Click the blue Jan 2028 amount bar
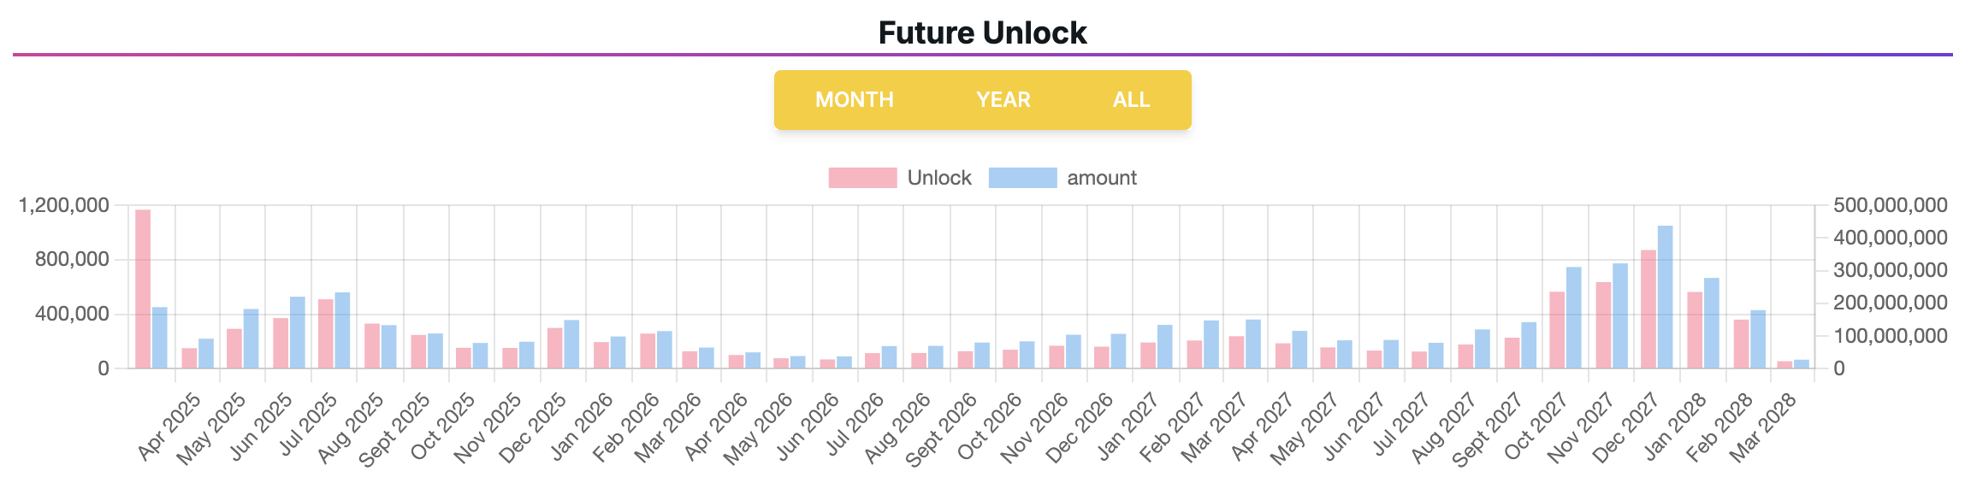 click(x=1711, y=325)
